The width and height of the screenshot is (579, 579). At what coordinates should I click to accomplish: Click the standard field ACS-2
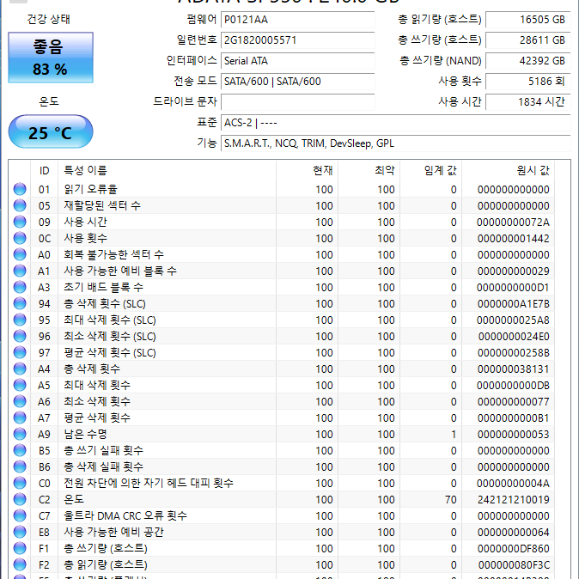point(396,123)
